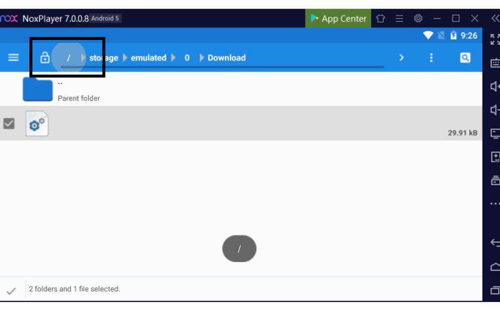Viewport: 500px width, 312px height.
Task: Navigate to the storage breadcrumb
Action: (x=104, y=57)
